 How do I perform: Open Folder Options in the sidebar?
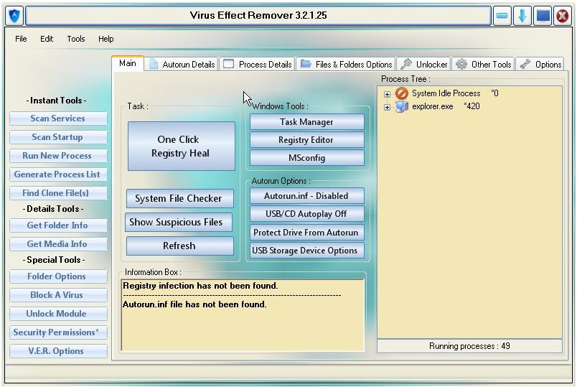click(x=58, y=276)
